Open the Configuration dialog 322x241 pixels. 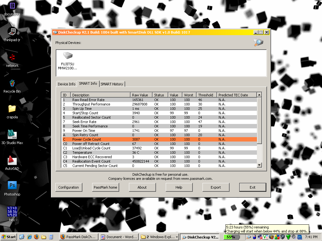[x=69, y=187]
